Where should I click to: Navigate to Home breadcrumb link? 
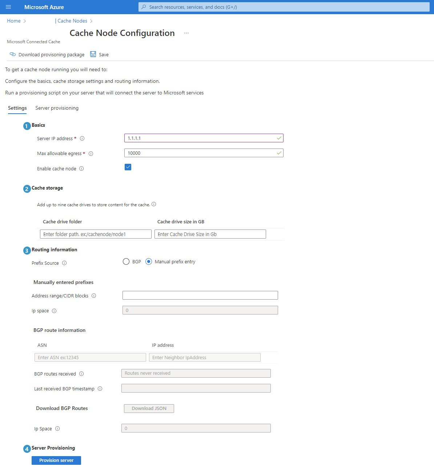[14, 21]
